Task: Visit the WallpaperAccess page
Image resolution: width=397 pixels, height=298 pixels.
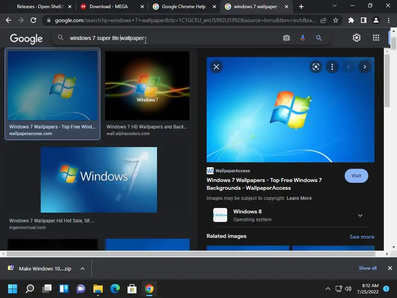Action: click(356, 176)
